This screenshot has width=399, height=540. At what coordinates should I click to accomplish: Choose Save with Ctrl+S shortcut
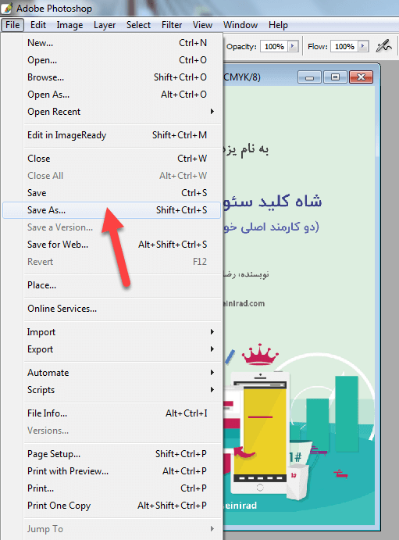pos(112,193)
